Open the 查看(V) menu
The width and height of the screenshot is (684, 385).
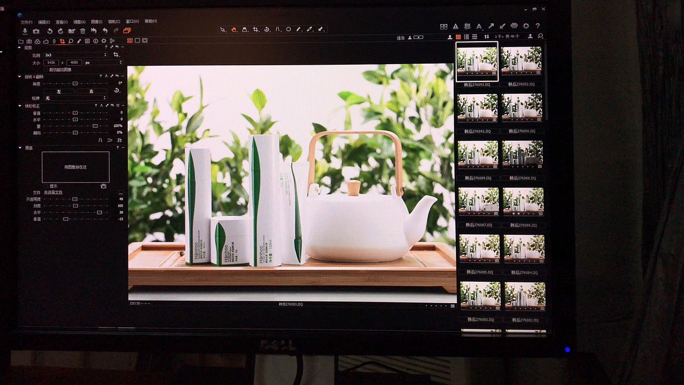[61, 22]
